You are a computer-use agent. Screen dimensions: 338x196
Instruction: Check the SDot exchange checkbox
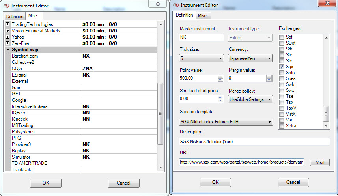282,43
